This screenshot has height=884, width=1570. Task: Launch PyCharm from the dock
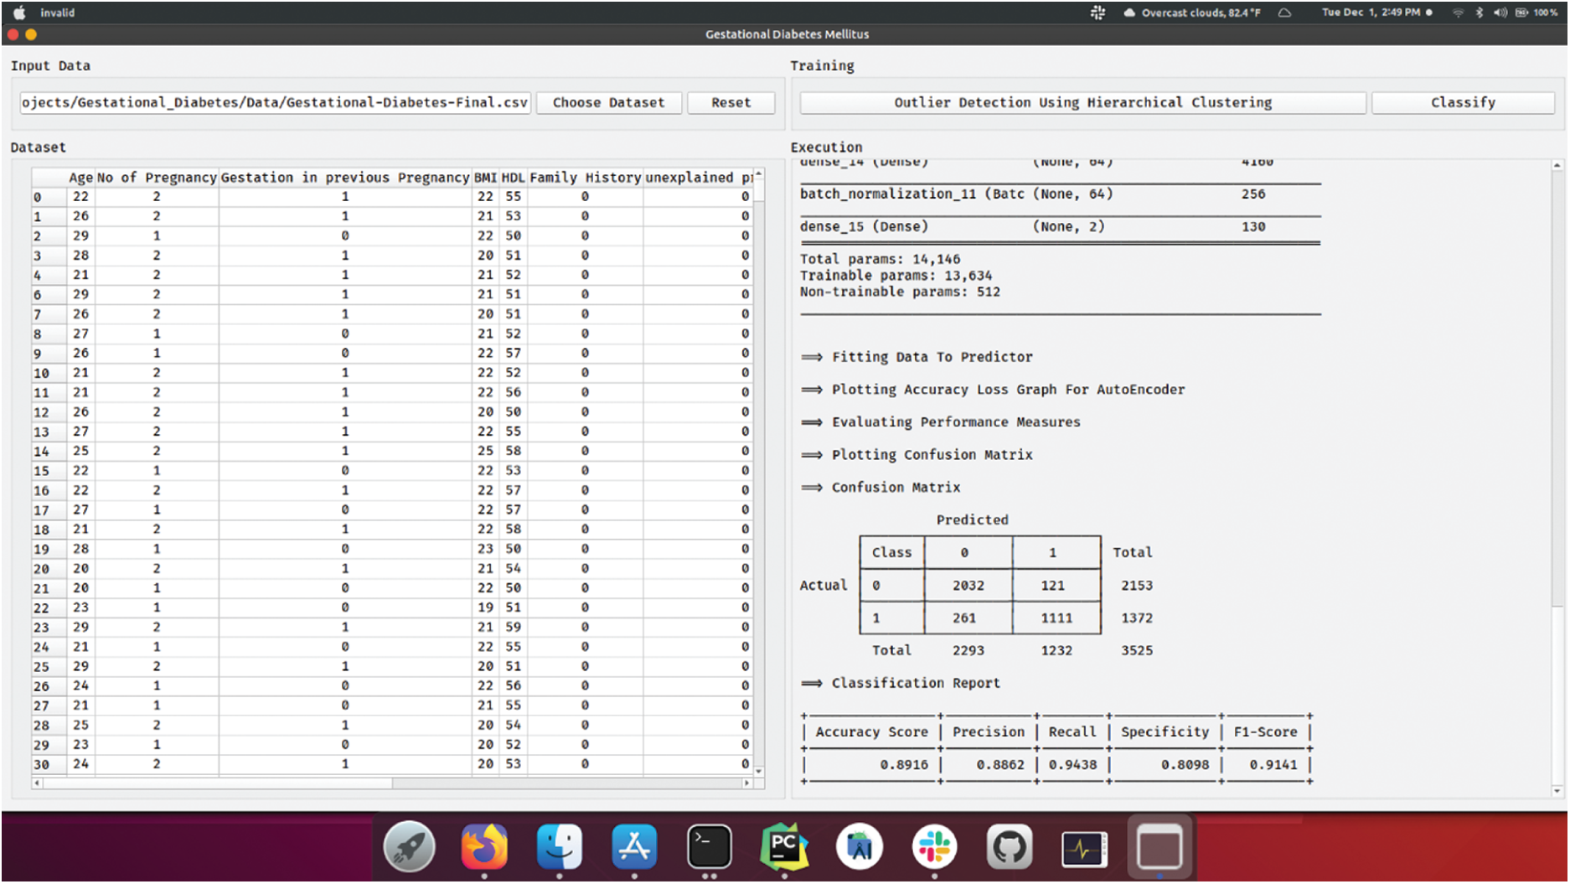pos(784,847)
